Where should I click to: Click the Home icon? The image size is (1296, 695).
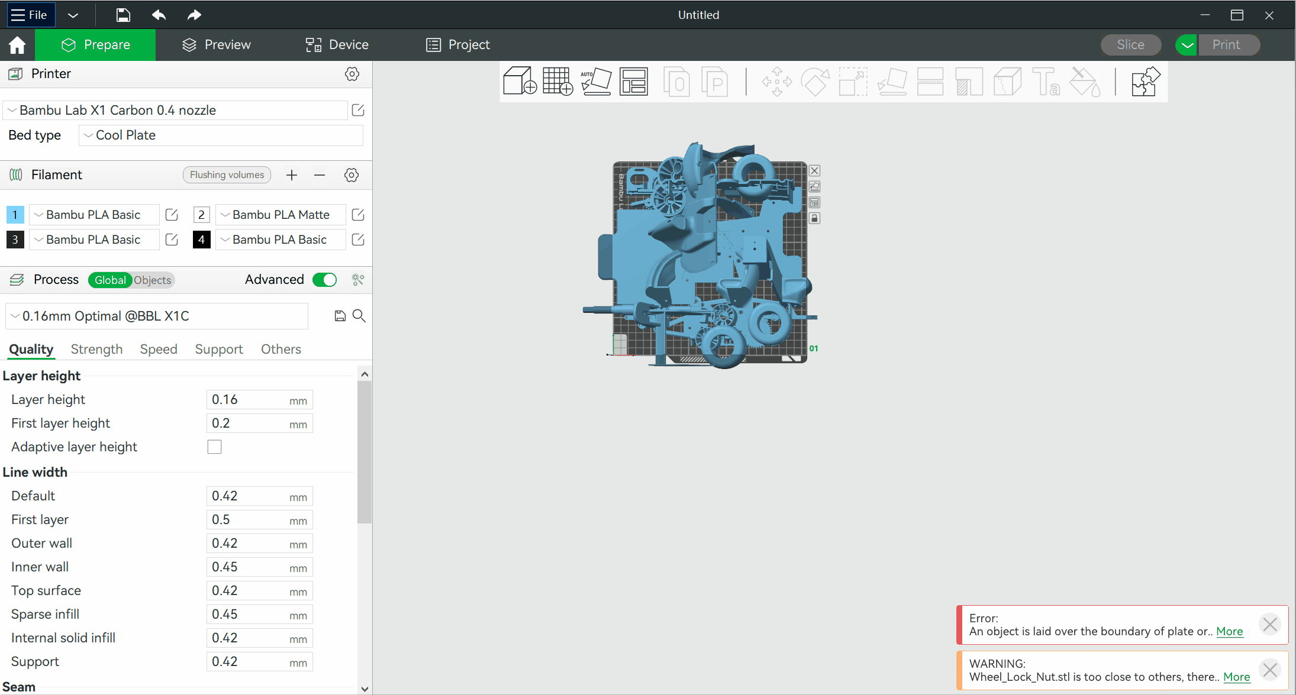click(17, 45)
